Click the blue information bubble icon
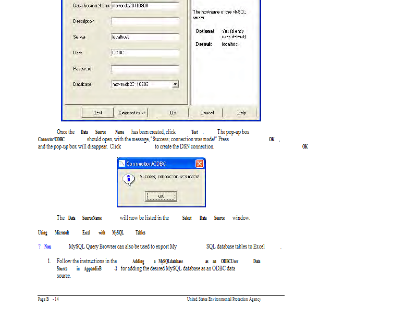This screenshot has height=322, width=417. pyautogui.click(x=127, y=179)
